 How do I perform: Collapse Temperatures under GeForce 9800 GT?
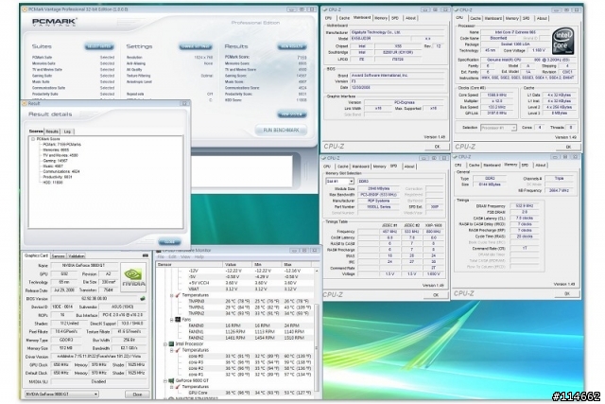[x=172, y=387]
